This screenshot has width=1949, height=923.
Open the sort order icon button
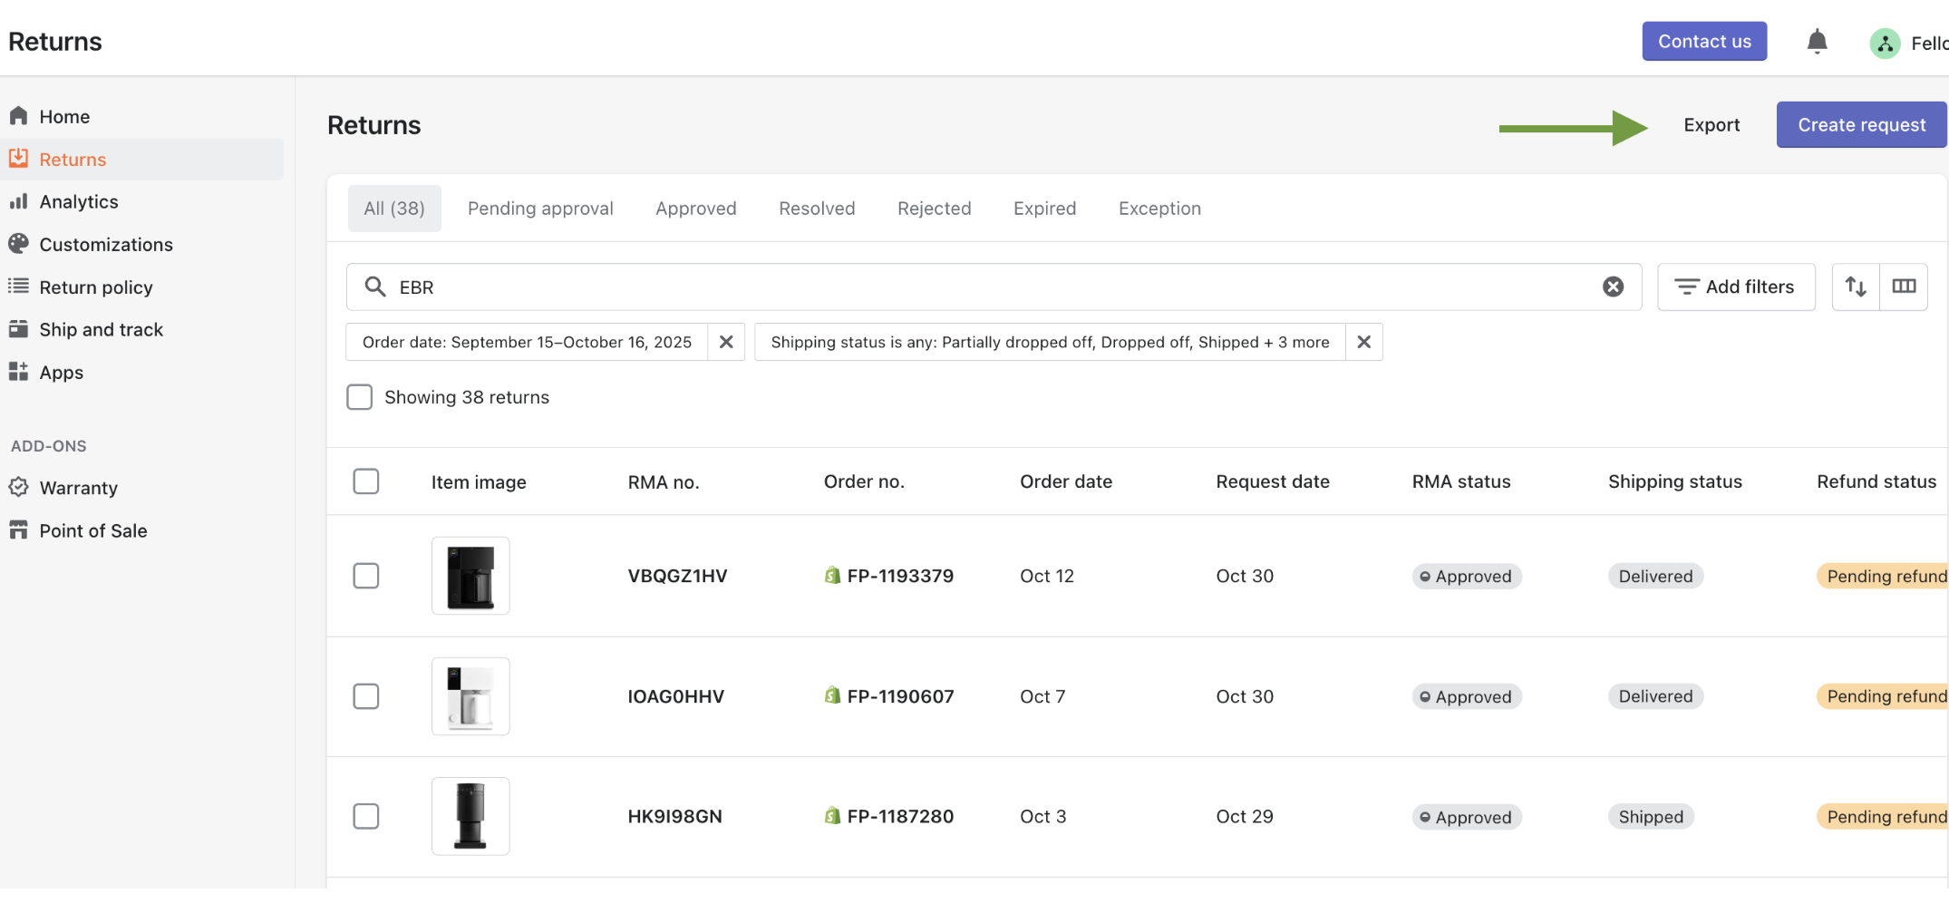point(1856,287)
